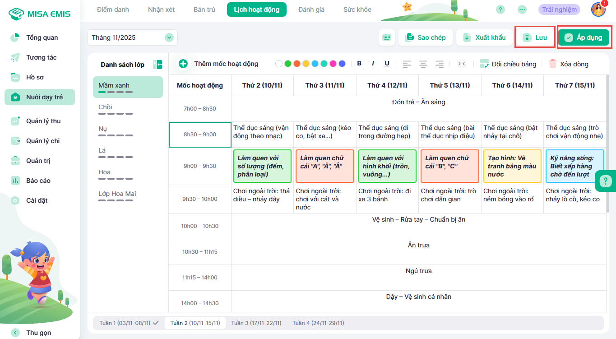Switch to the Điểm danh tab
Image resolution: width=616 pixels, height=339 pixels.
pyautogui.click(x=112, y=9)
